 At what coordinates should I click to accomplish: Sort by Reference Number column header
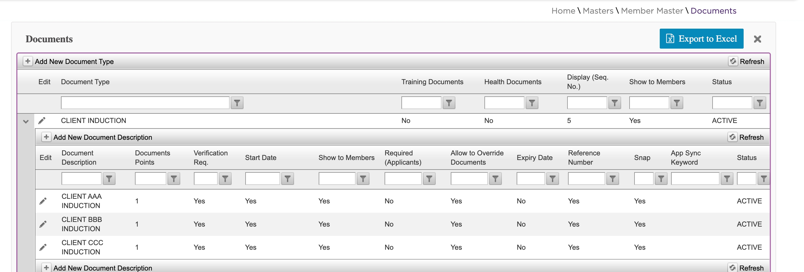point(584,158)
